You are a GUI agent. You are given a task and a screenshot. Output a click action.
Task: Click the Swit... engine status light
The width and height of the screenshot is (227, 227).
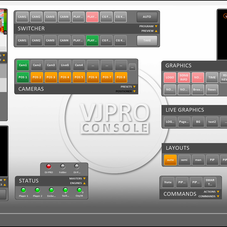coord(65,190)
